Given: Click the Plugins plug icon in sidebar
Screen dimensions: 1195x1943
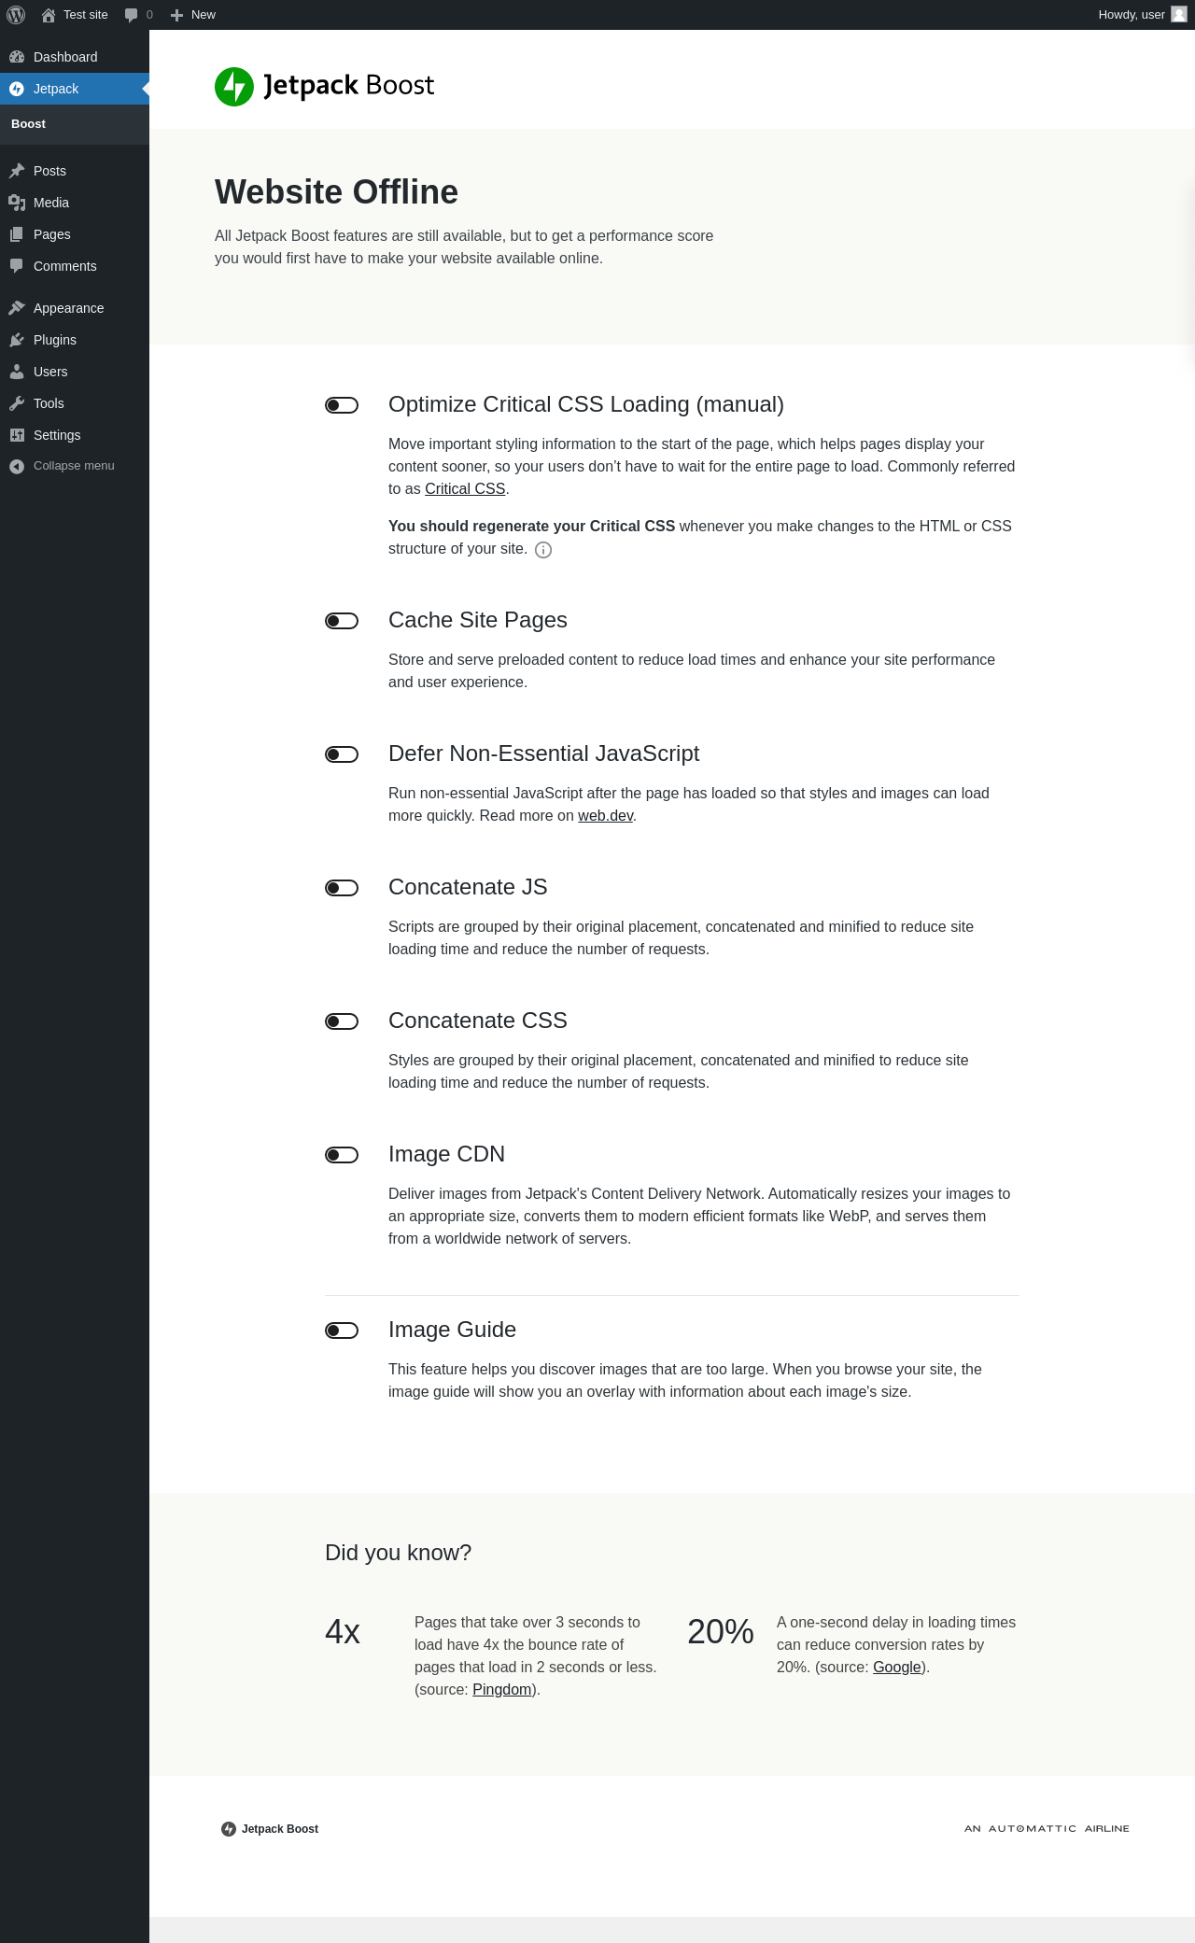Looking at the screenshot, I should click(x=17, y=340).
